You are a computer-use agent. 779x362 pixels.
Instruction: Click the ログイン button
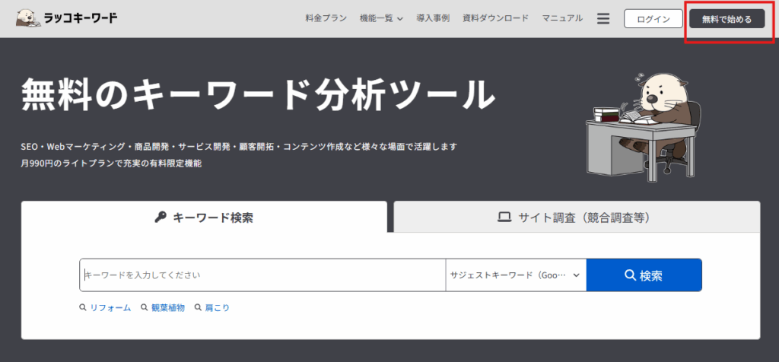click(653, 19)
